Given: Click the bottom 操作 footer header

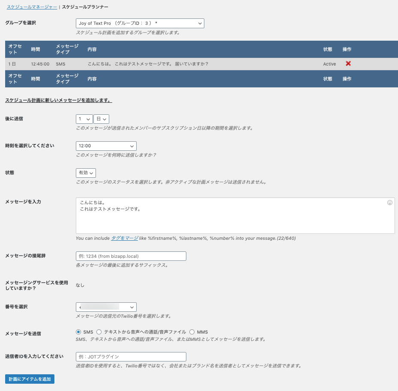Looking at the screenshot, I should point(347,79).
